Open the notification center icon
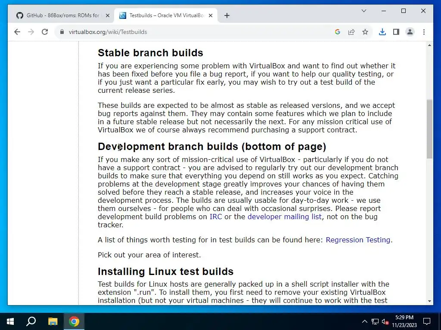 click(x=427, y=321)
